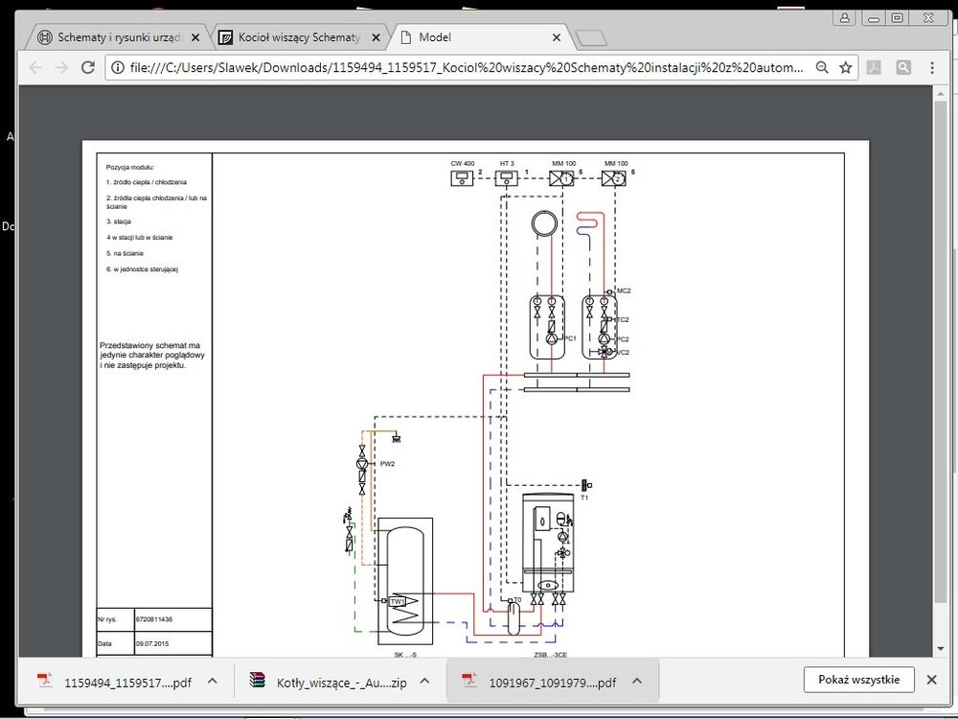Click the site info icon beside the URL
Image resolution: width=958 pixels, height=719 pixels.
[119, 68]
